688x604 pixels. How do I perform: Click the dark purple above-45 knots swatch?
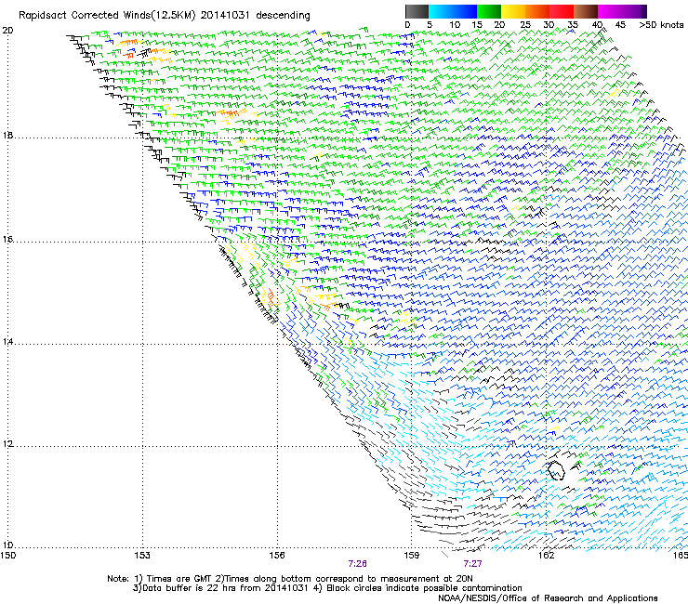[x=634, y=11]
